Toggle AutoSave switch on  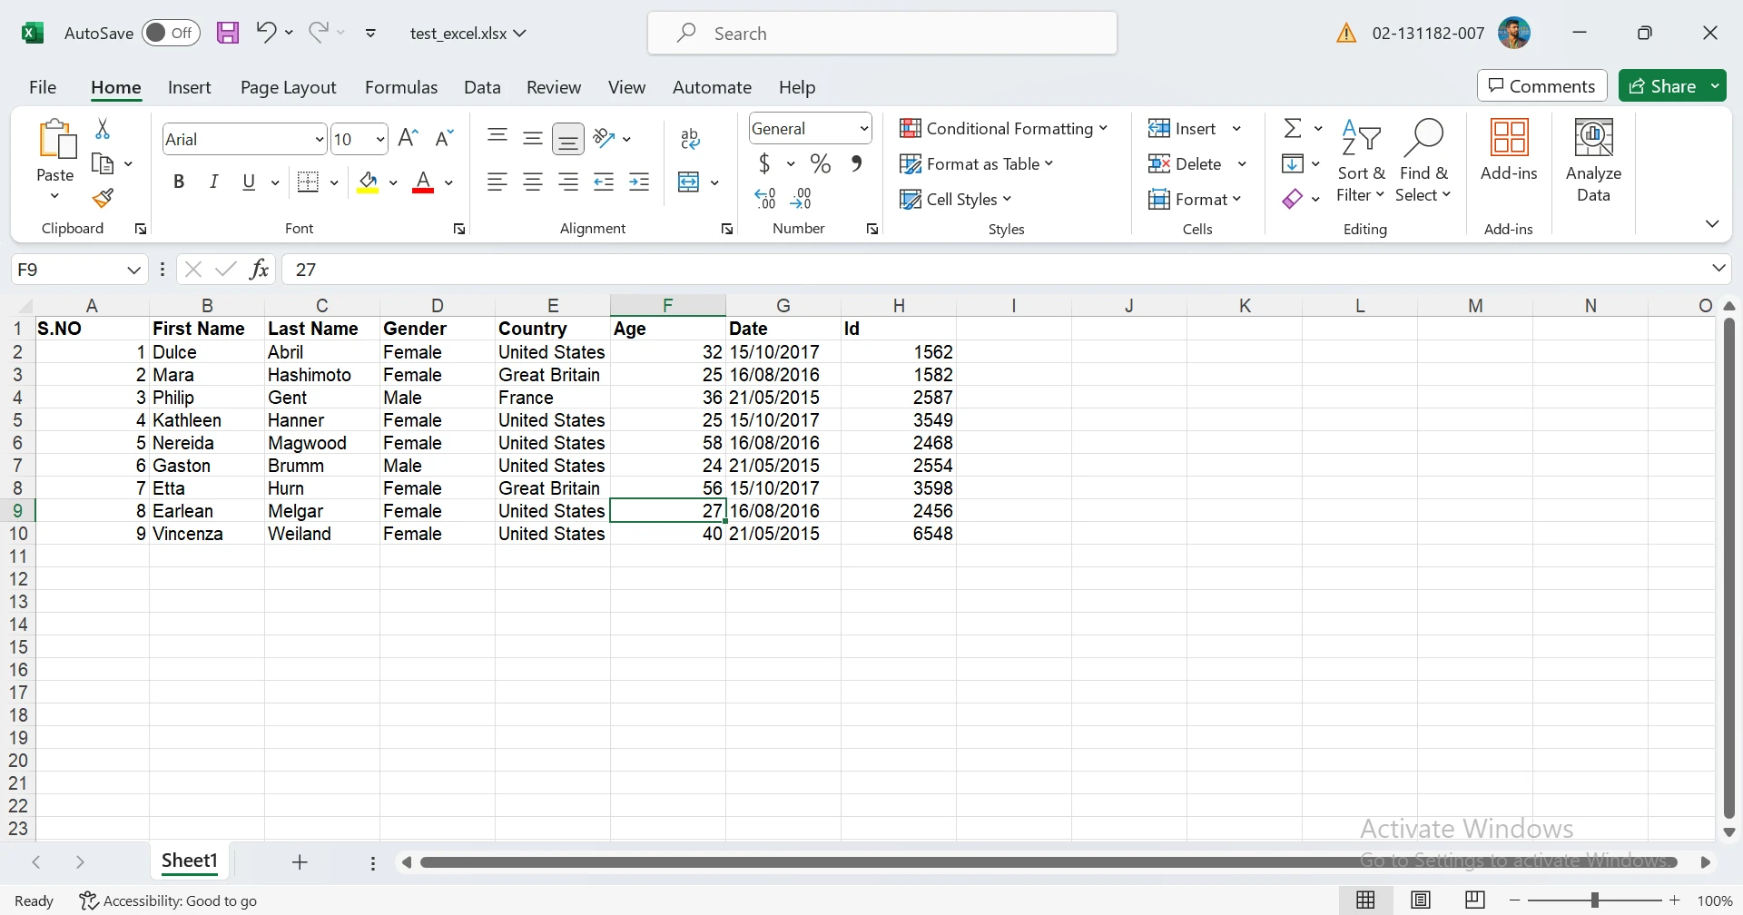171,34
